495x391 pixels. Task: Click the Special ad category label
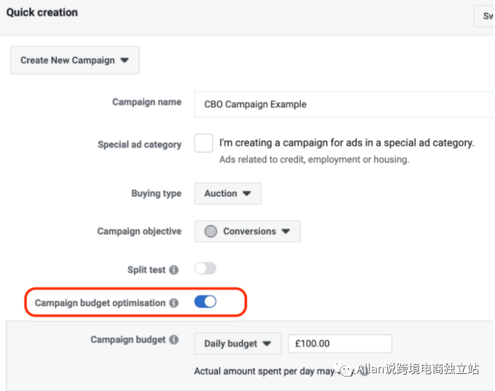(x=139, y=145)
